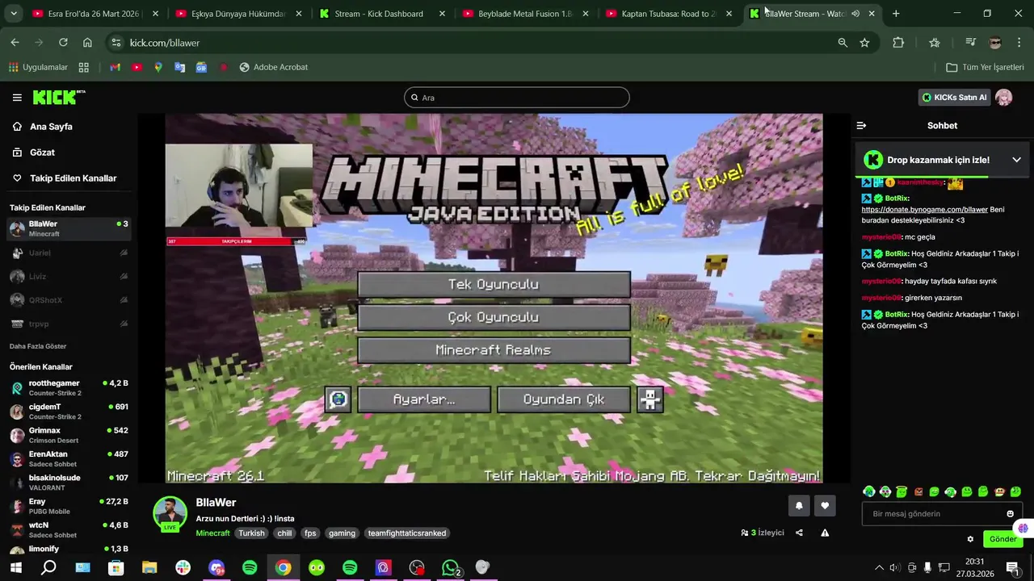Switch to Kaptan Tsubasa tab
This screenshot has height=581, width=1034.
click(x=669, y=14)
